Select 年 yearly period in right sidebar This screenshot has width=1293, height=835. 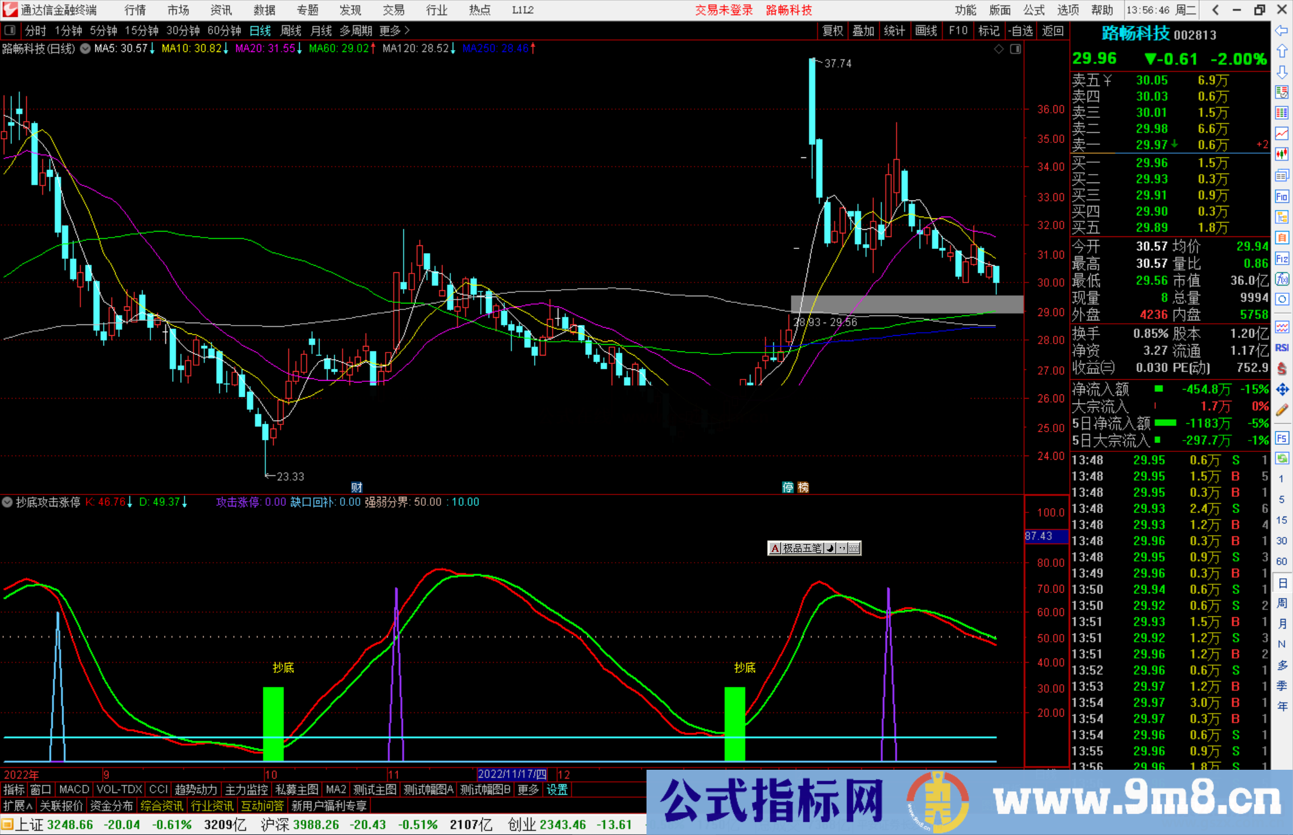(x=1282, y=706)
